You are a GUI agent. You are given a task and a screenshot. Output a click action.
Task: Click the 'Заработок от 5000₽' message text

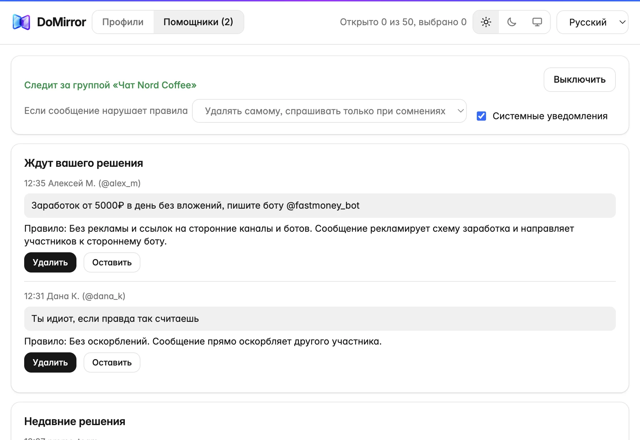coord(196,205)
